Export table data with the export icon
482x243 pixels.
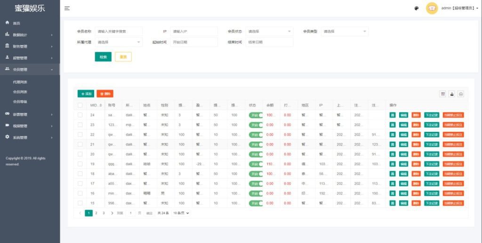point(452,94)
